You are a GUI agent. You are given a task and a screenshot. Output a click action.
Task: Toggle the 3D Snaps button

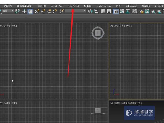(37, 11)
